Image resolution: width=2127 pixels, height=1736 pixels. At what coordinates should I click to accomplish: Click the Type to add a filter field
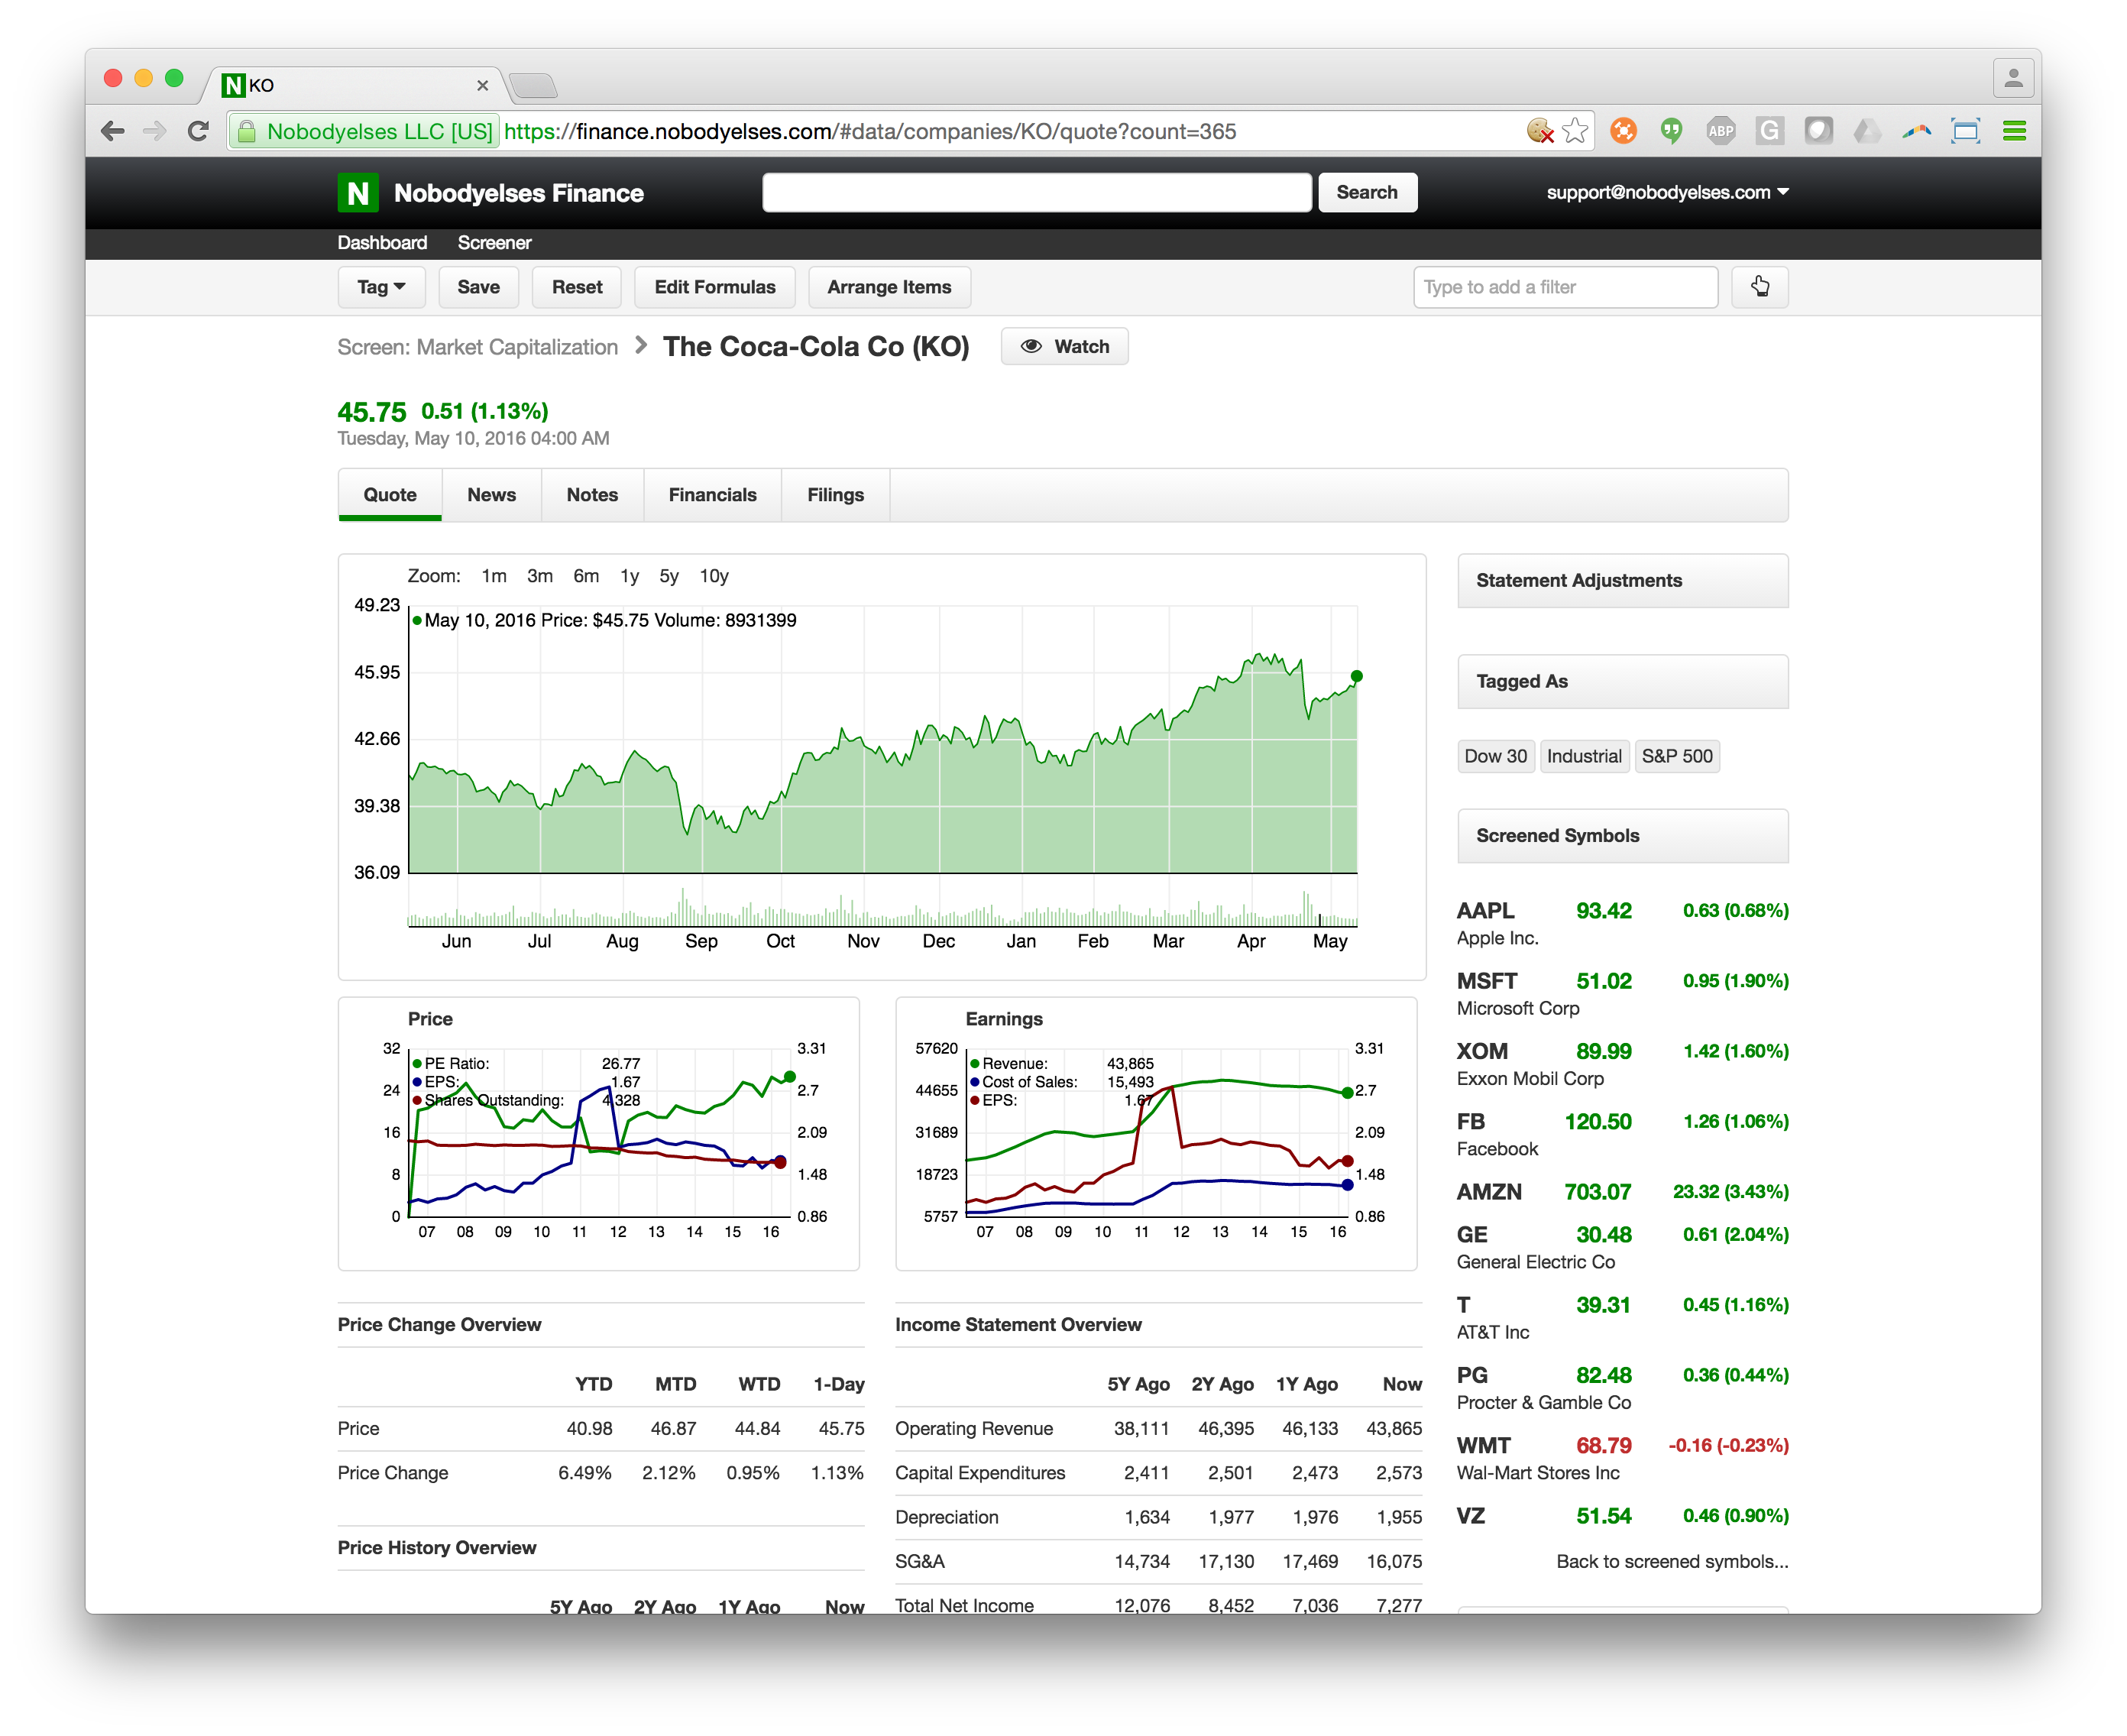tap(1564, 287)
